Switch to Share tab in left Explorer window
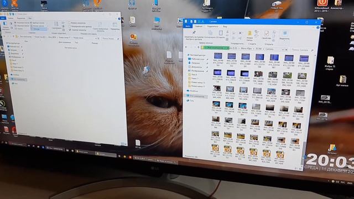Image resolution: width=354 pixels, height=199 pixels. coord(21,18)
